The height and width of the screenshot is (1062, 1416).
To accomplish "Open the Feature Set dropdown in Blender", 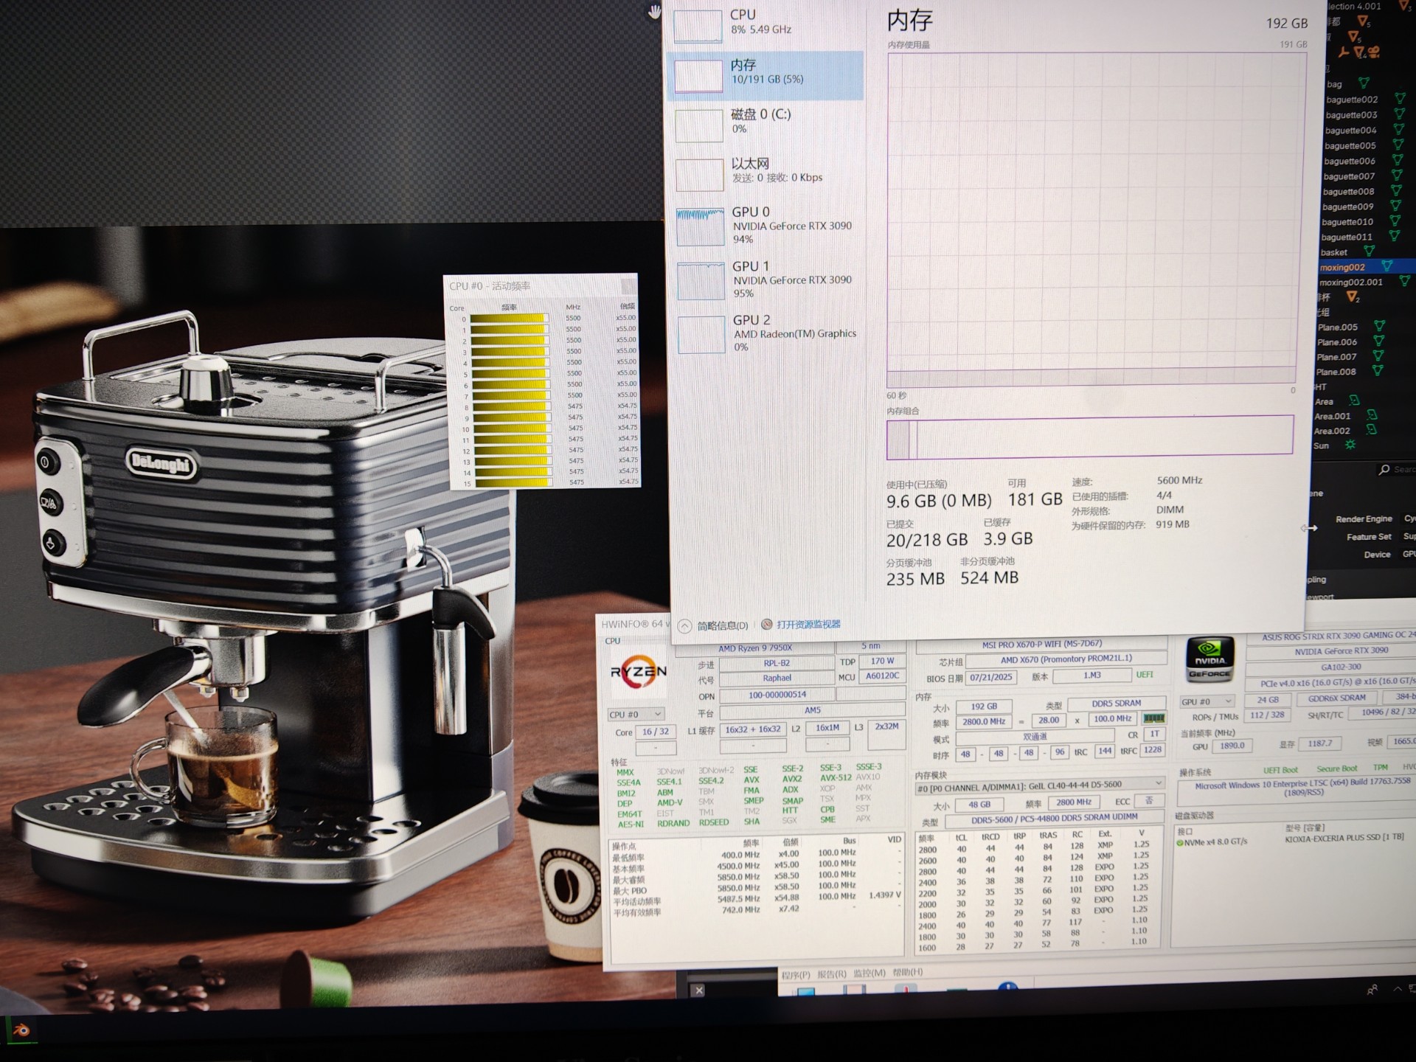I will (x=1409, y=536).
